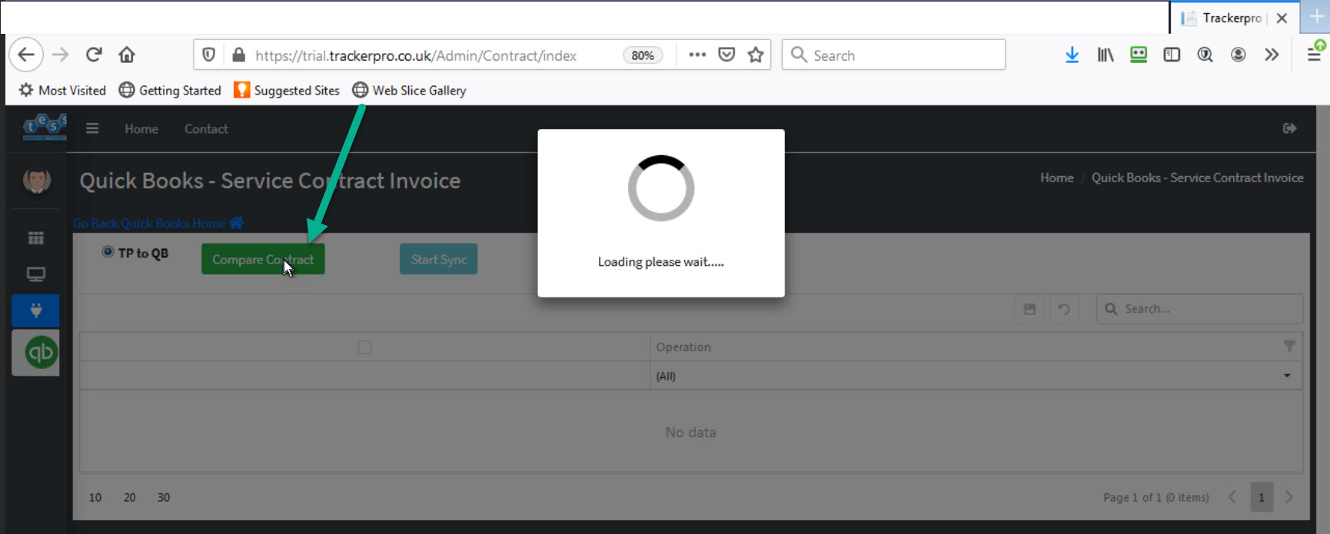
Task: Click the 80% zoom level indicator
Action: coord(643,55)
